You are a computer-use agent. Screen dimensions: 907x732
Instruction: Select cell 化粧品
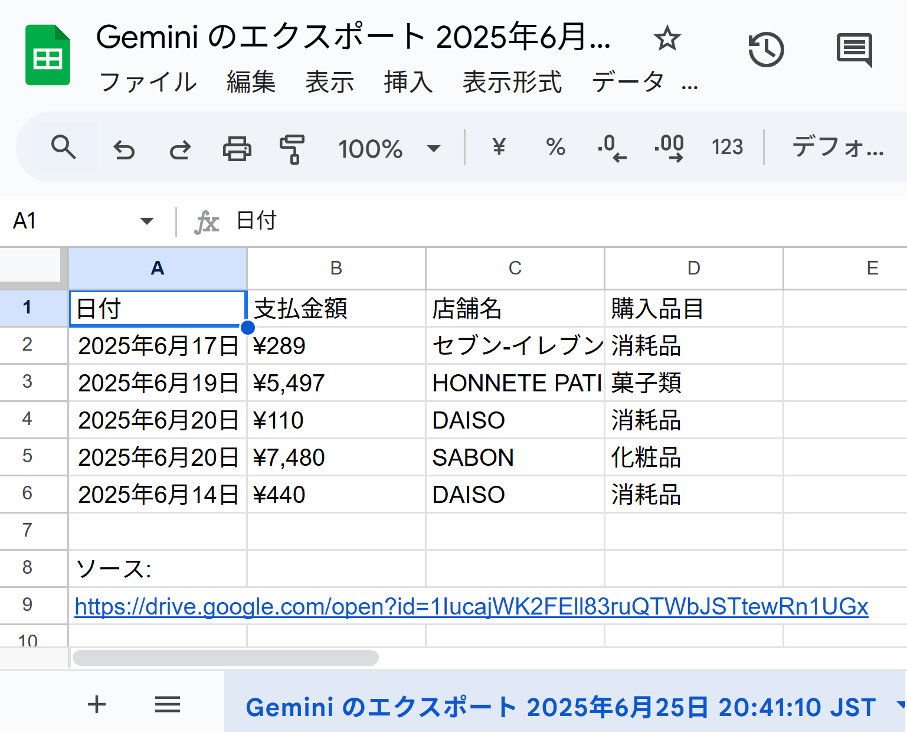coord(694,457)
